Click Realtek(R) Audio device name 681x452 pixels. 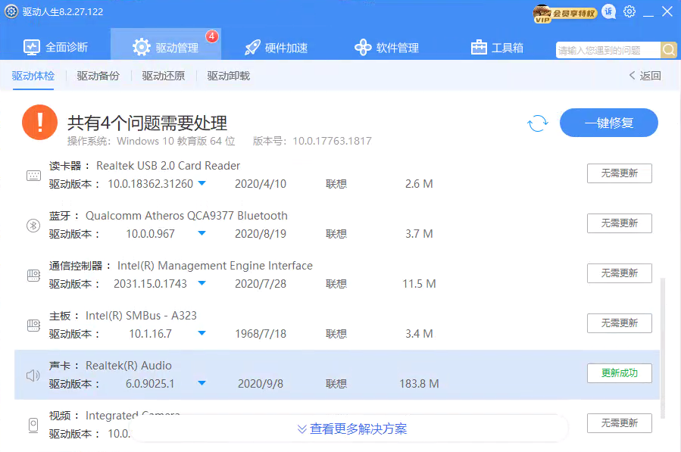[x=129, y=366]
